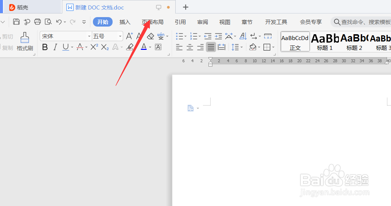Image resolution: width=391 pixels, height=206 pixels.
Task: Click Decrease Indent icon
Action: (208, 36)
